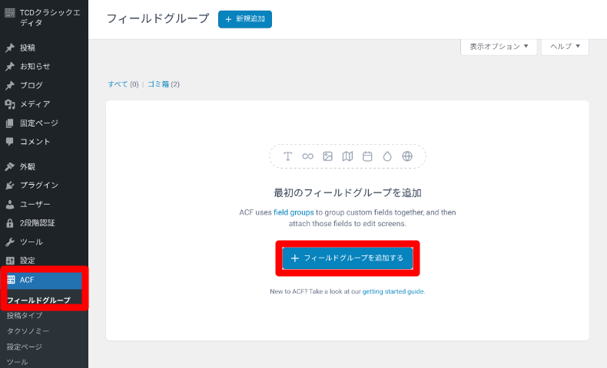Click the plug icon beside プラグイン
The width and height of the screenshot is (607, 368).
coord(10,186)
